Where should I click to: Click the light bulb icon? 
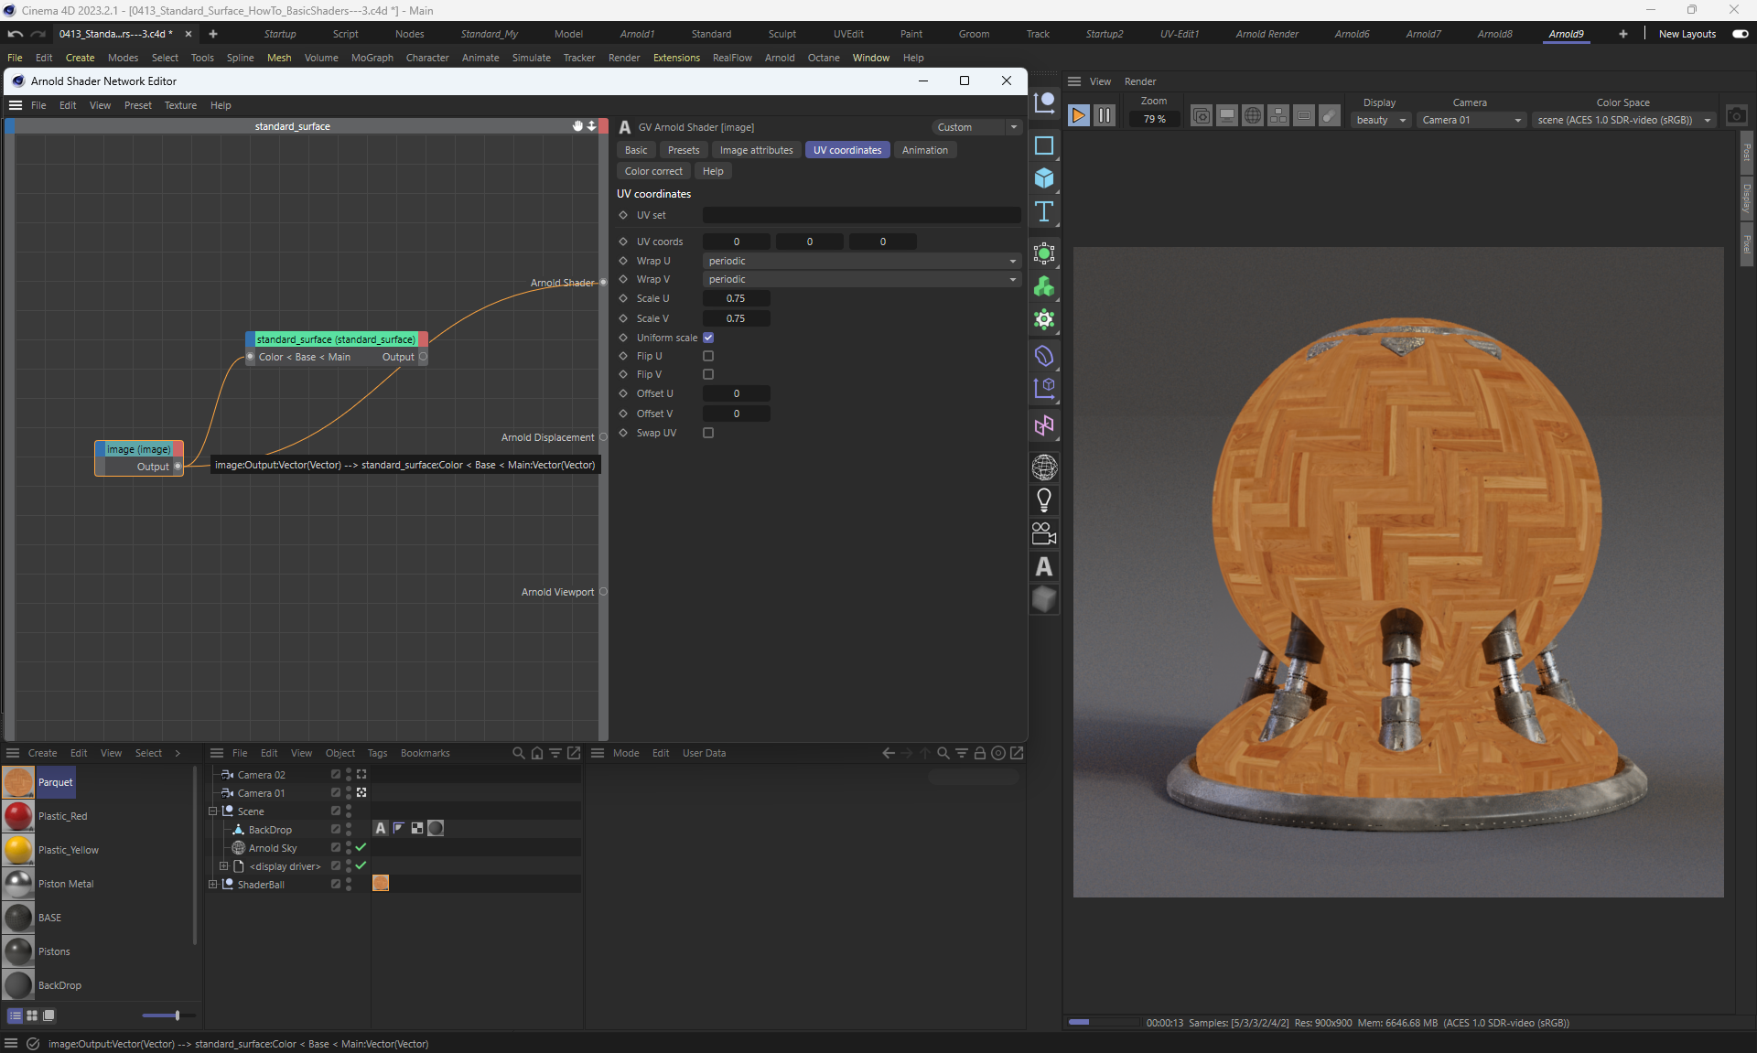pos(1044,500)
